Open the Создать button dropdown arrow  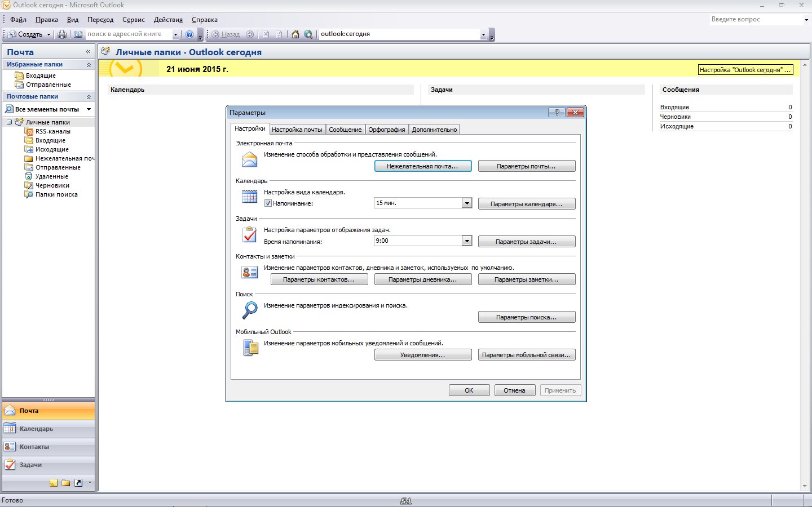coord(48,34)
